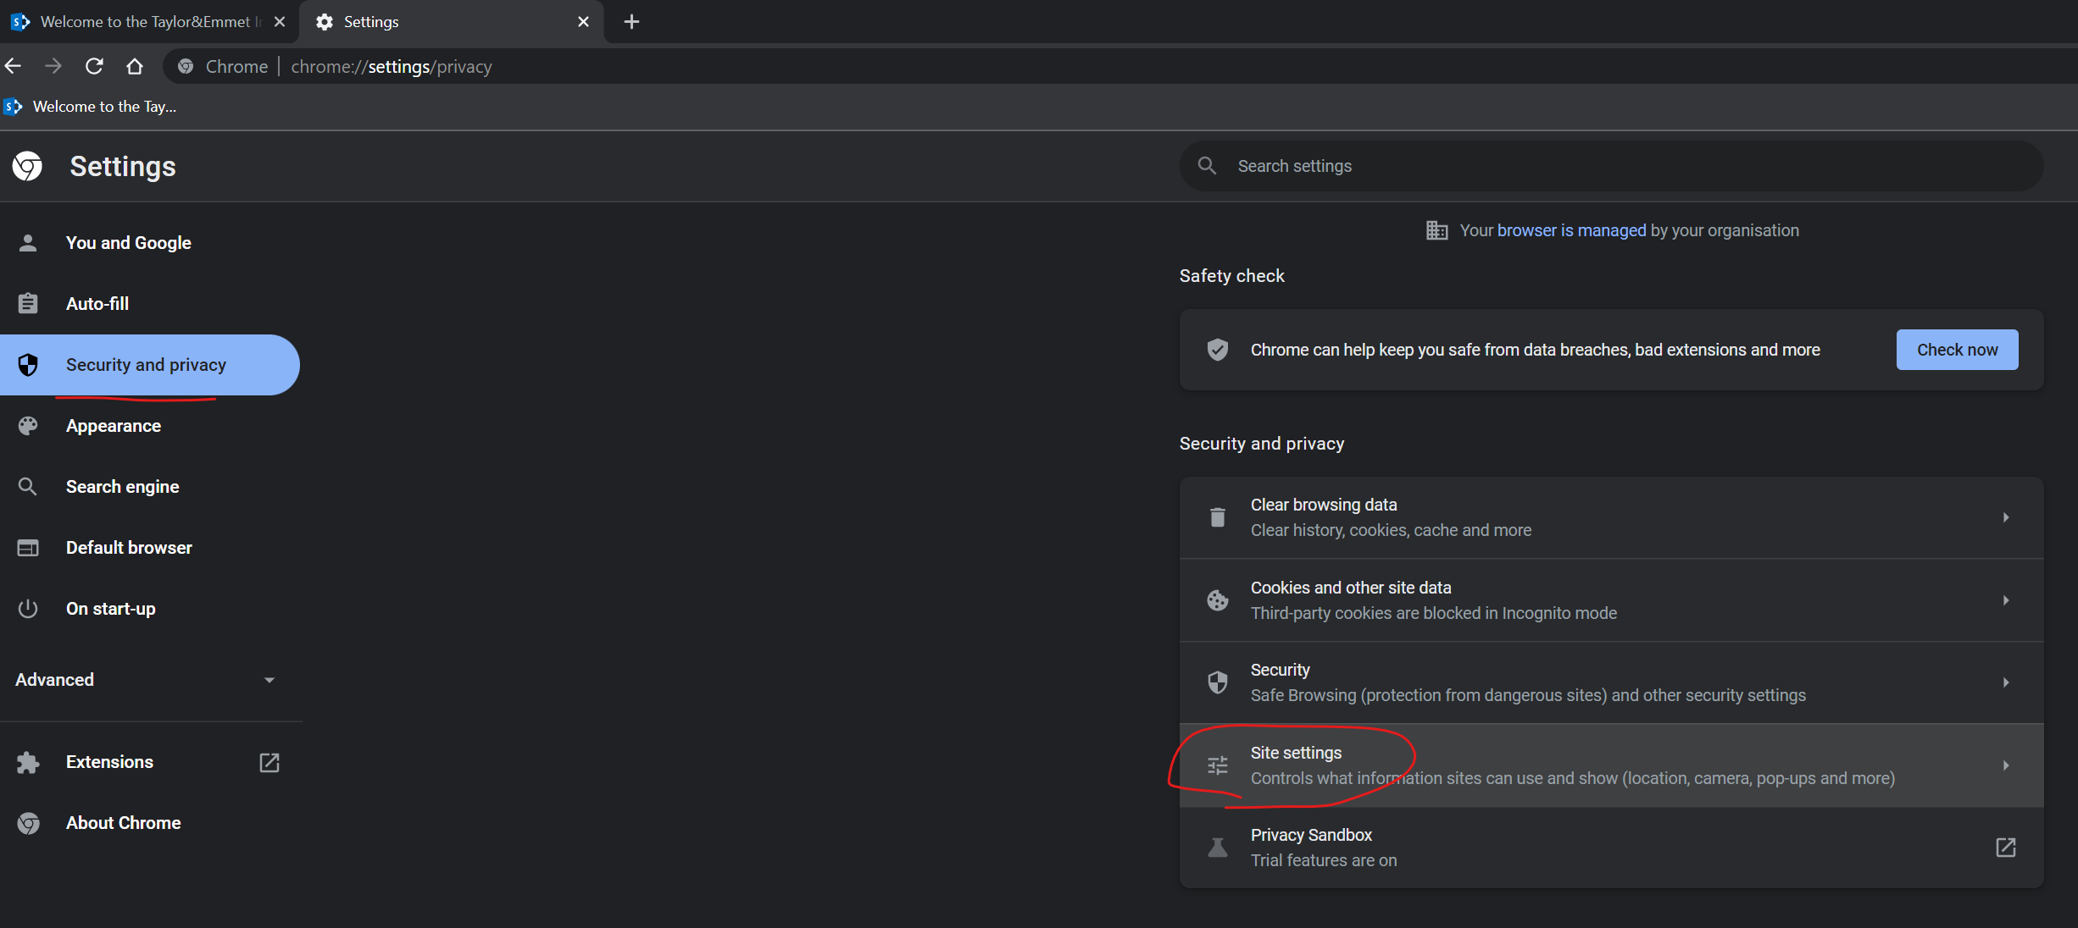Click the Cookies row cookie icon
This screenshot has width=2078, height=928.
1218,600
